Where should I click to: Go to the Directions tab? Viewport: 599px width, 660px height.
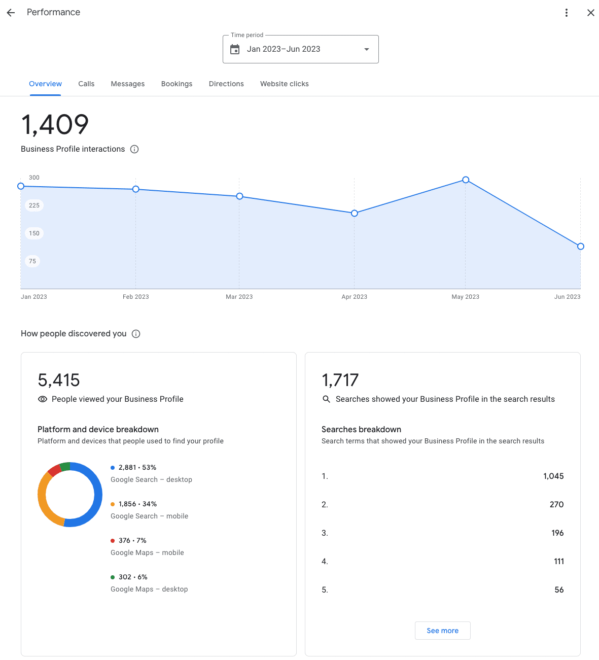[226, 84]
